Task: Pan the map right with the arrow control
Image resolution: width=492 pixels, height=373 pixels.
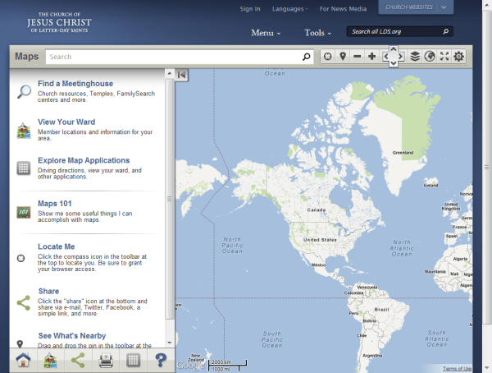Action: (400, 57)
